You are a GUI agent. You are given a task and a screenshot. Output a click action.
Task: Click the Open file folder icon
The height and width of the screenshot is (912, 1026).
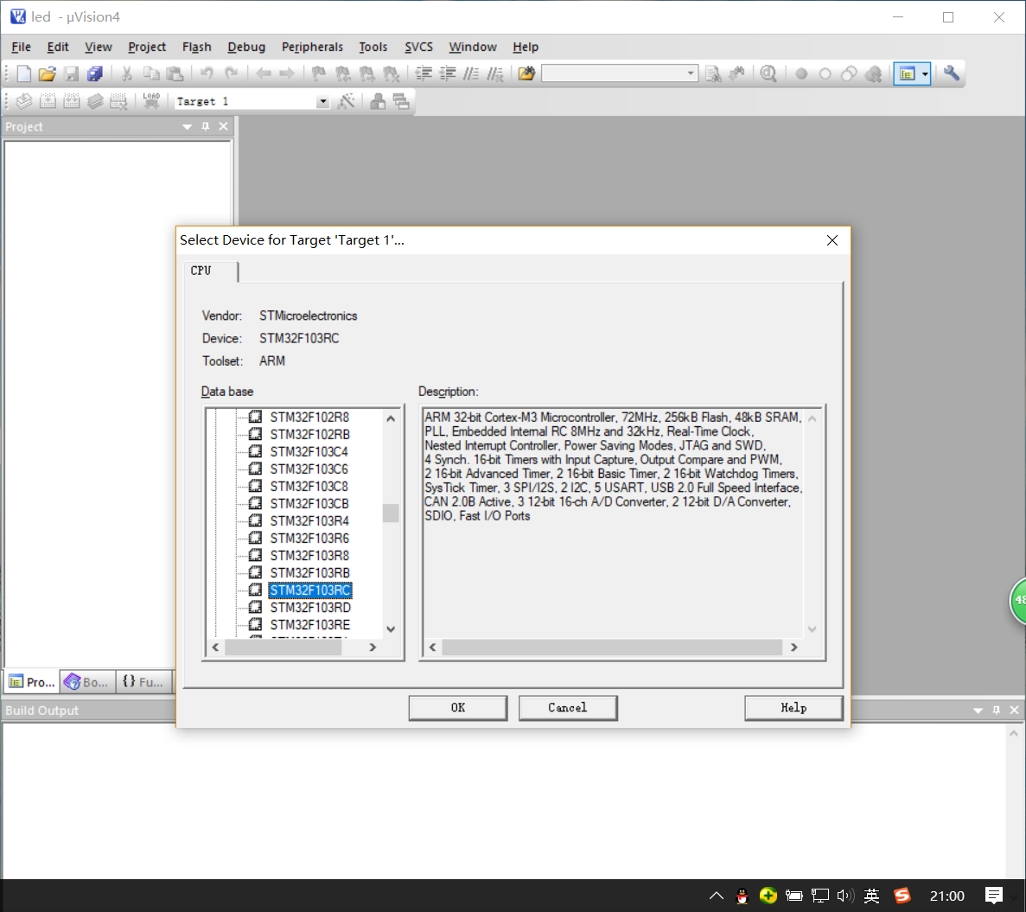[48, 73]
